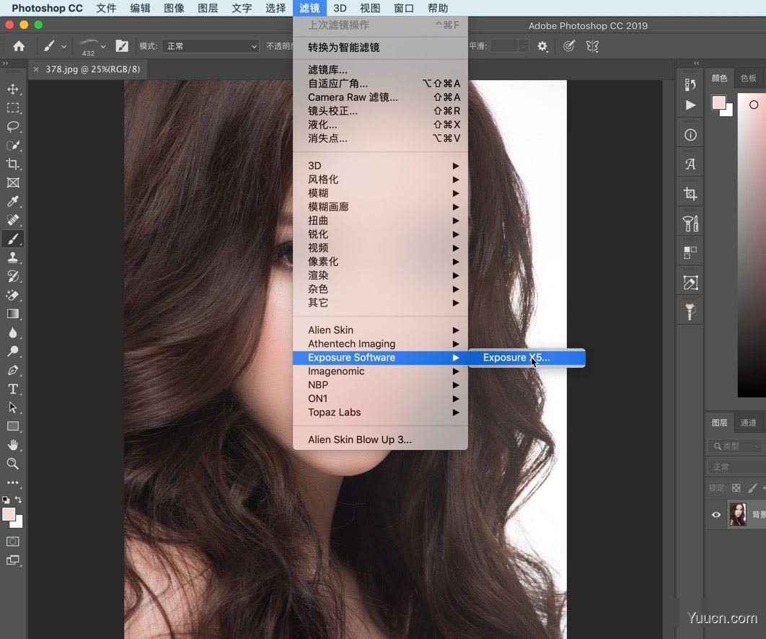
Task: Select the Eraser tool
Action: (x=13, y=295)
